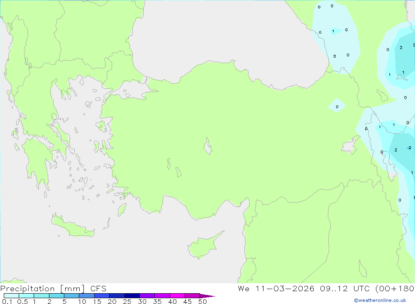Click the '0.1' legend scale label
Image resolution: width=415 pixels, height=304 pixels.
pos(7,302)
